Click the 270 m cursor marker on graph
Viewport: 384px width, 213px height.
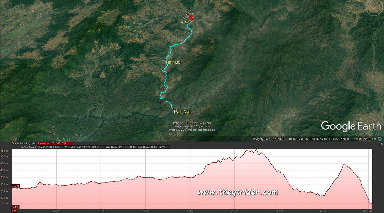click(15, 186)
